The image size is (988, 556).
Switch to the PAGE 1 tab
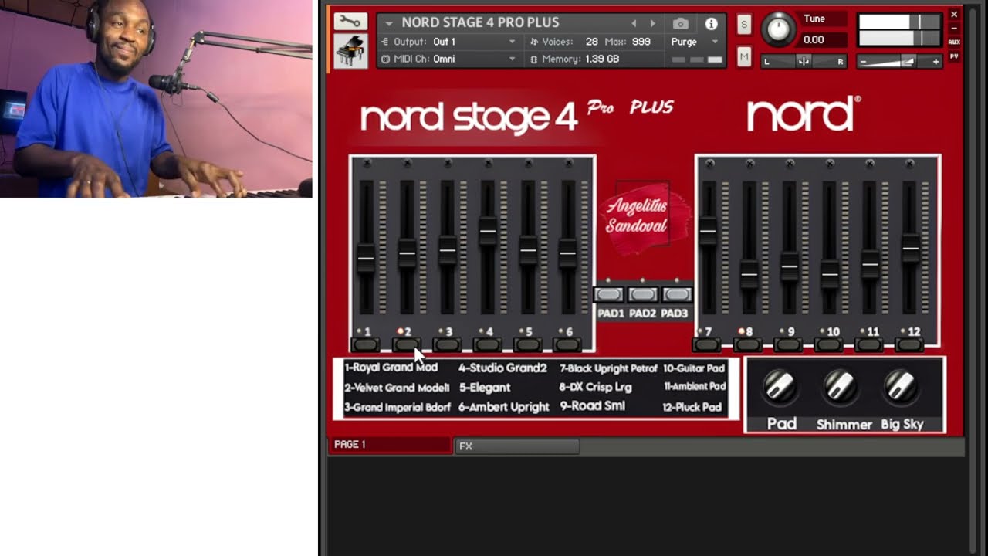click(391, 445)
